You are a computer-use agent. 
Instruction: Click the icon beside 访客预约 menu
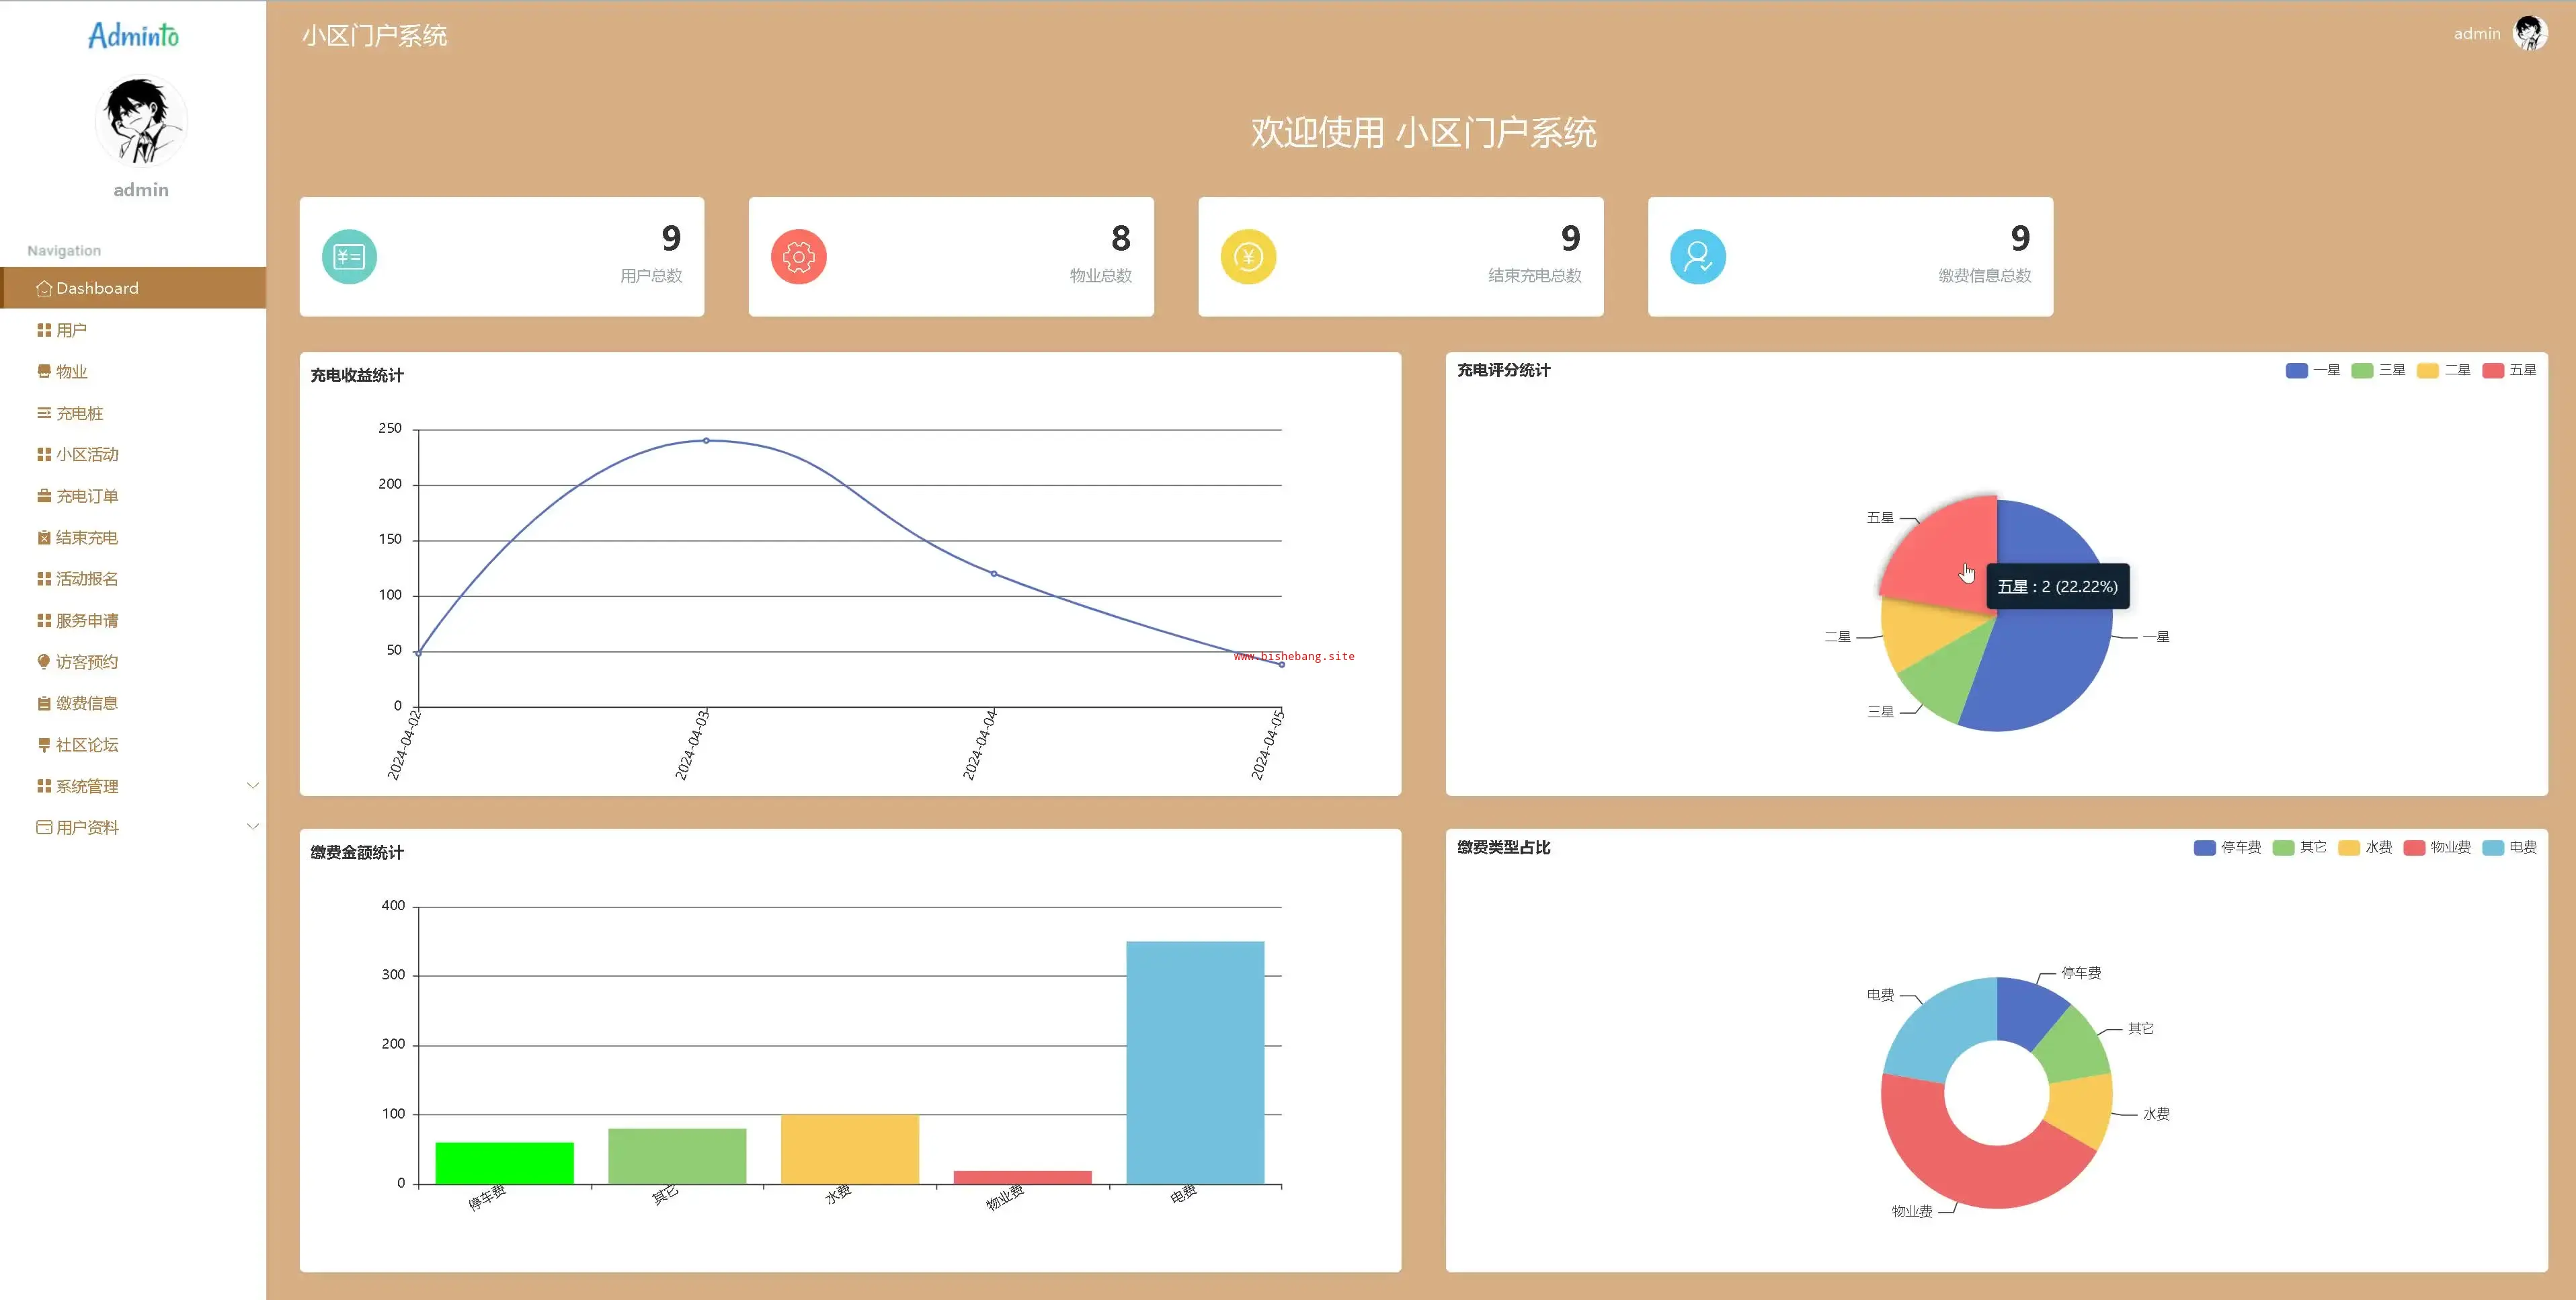[x=44, y=662]
